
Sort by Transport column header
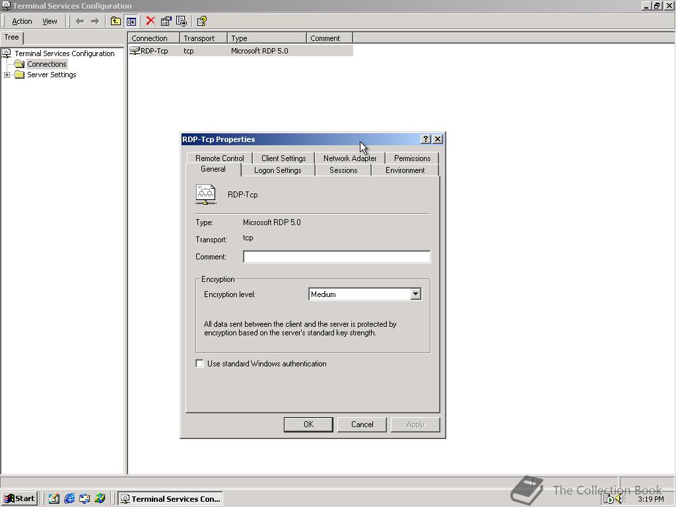tap(203, 38)
